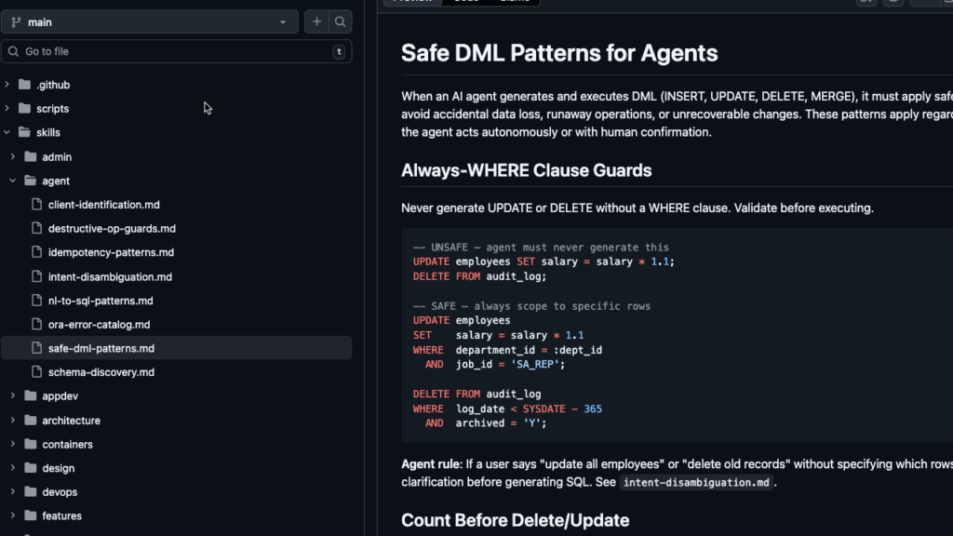Expand the appdev folder chevron
The width and height of the screenshot is (953, 536).
pyautogui.click(x=13, y=396)
